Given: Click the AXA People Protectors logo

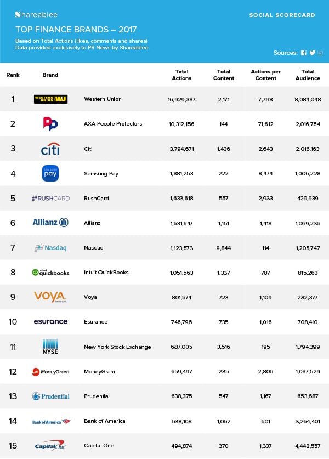Looking at the screenshot, I should point(50,124).
